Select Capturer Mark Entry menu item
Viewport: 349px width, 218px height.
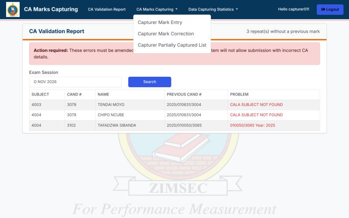[x=160, y=23]
